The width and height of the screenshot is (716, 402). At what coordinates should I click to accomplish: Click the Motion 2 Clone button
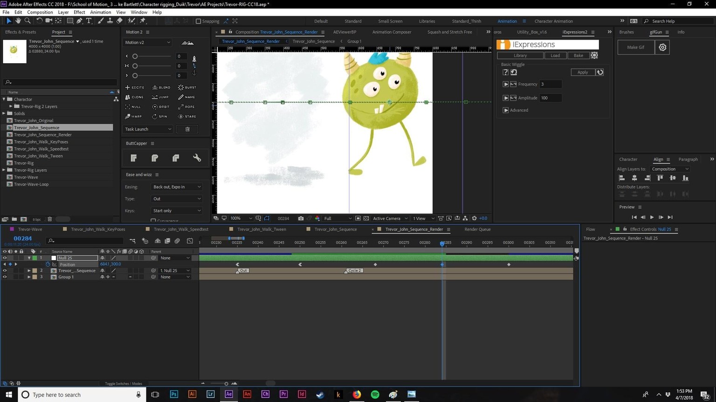(x=135, y=97)
